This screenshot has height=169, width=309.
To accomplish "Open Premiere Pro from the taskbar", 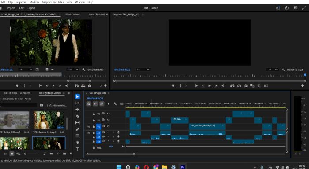I will tap(182, 167).
